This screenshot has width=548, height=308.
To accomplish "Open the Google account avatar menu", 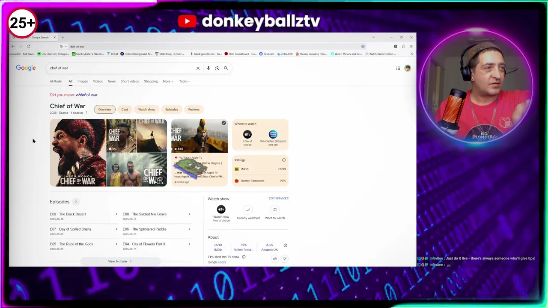I will [408, 68].
